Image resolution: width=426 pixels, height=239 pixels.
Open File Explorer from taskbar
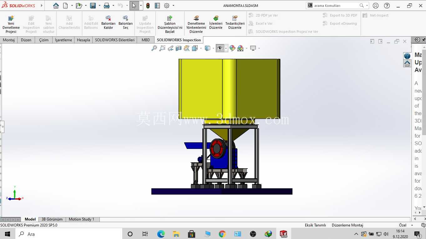click(x=176, y=234)
